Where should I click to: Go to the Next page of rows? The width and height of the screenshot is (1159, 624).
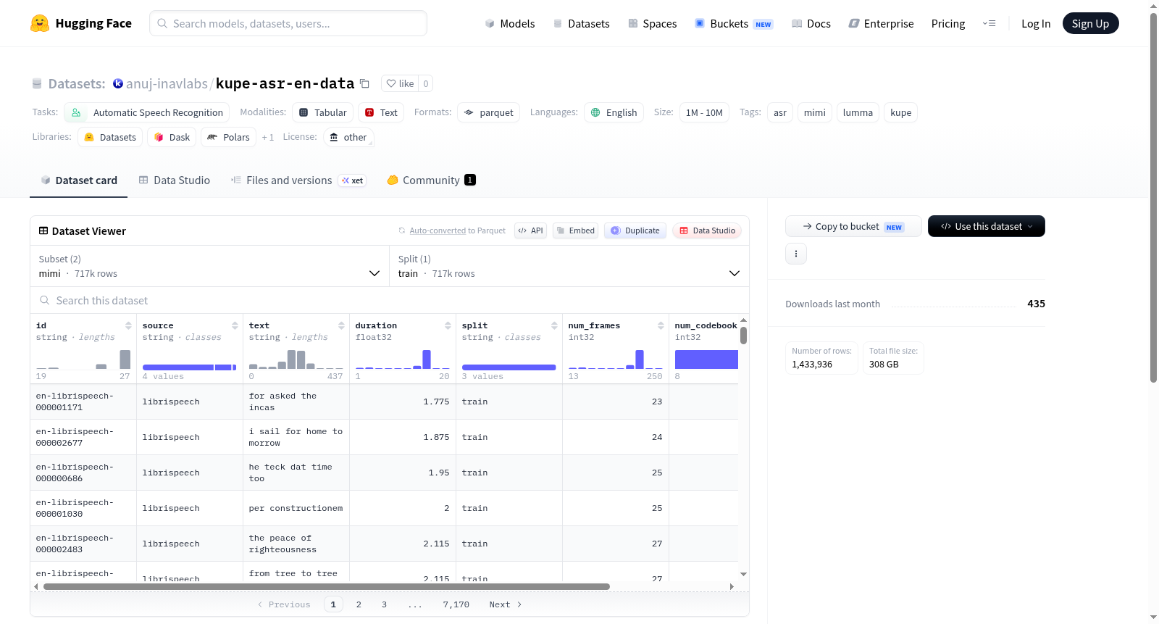coord(506,604)
